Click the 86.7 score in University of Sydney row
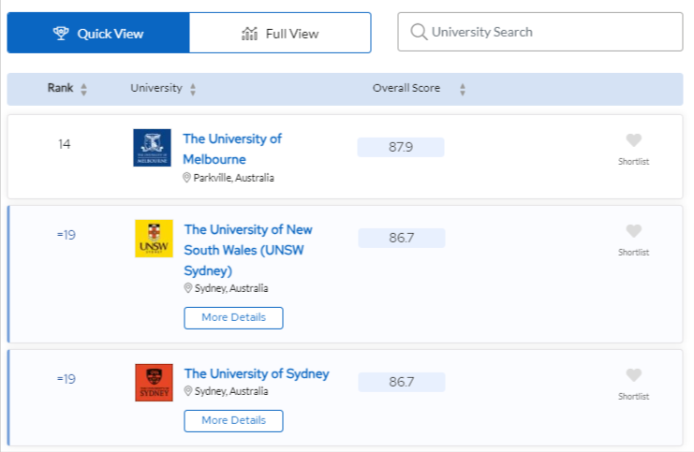 [x=402, y=382]
